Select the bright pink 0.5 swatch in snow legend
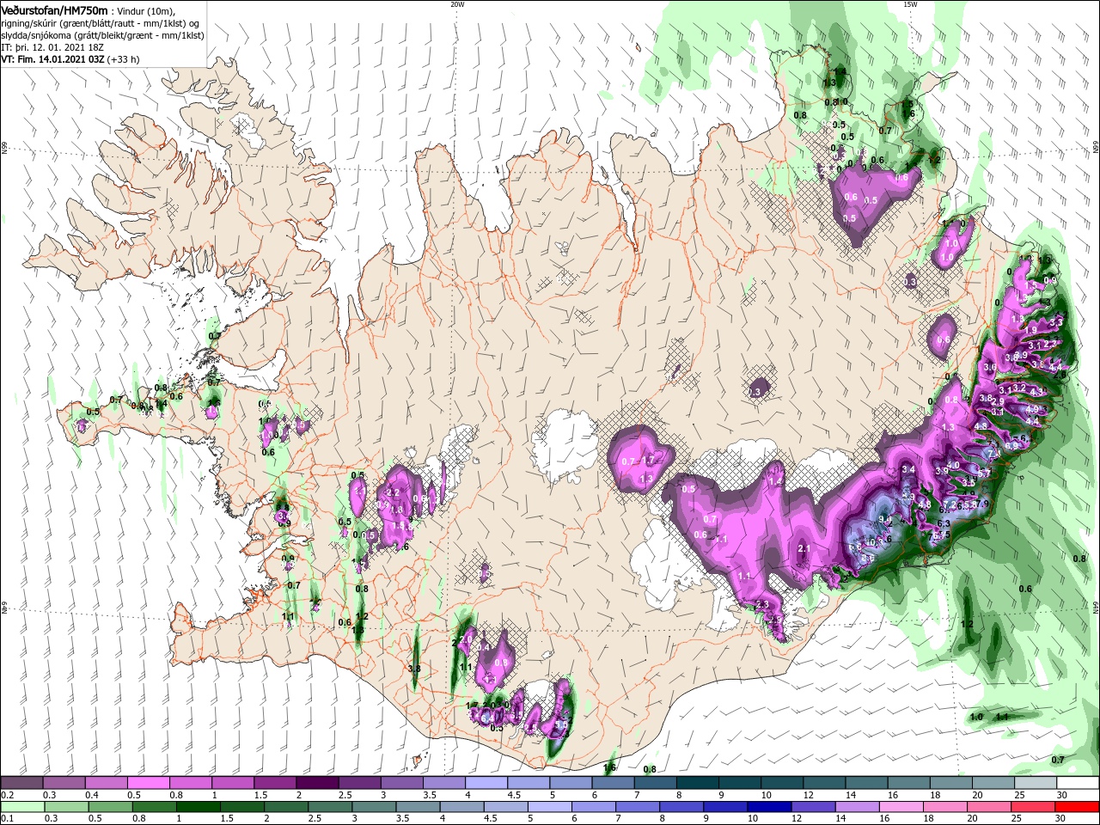The image size is (1100, 825). click(x=148, y=783)
